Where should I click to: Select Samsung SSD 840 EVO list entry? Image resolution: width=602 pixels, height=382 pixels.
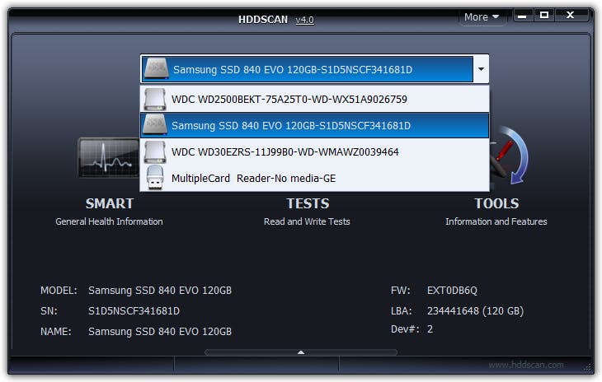click(314, 125)
